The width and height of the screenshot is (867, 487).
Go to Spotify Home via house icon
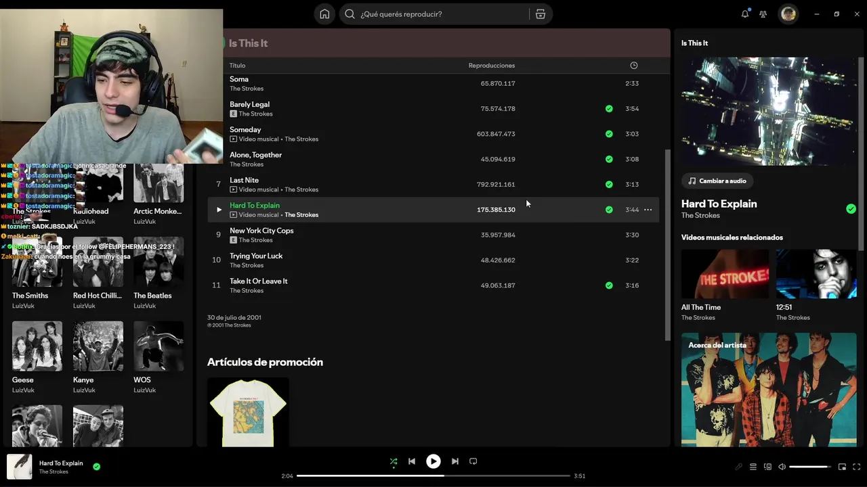[x=324, y=14]
